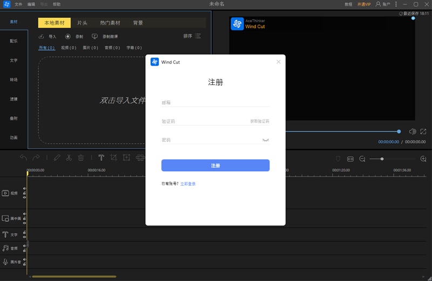Click the 邮箱 email input field
Screen dimensions: 432x281
(215, 103)
